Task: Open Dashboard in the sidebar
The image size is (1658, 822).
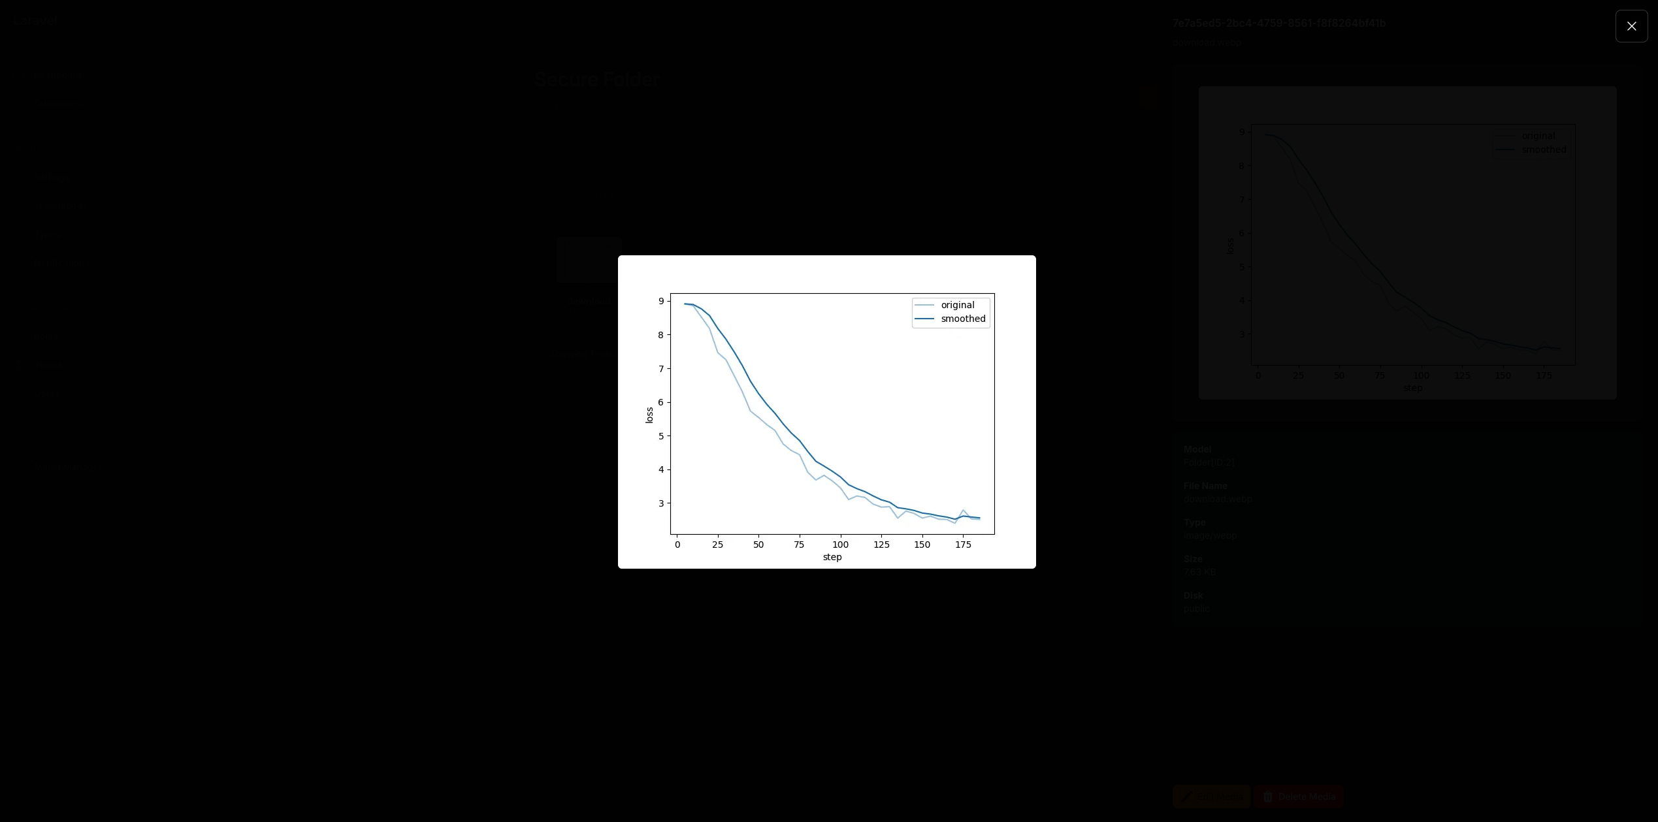Action: [57, 75]
